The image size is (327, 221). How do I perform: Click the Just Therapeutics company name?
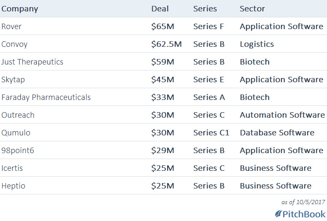pyautogui.click(x=32, y=62)
